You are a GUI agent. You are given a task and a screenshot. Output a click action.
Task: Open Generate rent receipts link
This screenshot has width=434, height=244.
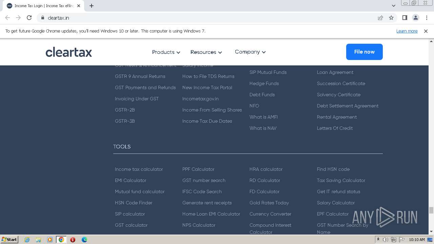[x=207, y=203]
